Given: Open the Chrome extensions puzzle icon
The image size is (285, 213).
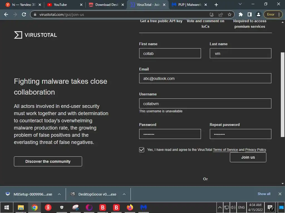Looking at the screenshot, I should click(241, 14).
